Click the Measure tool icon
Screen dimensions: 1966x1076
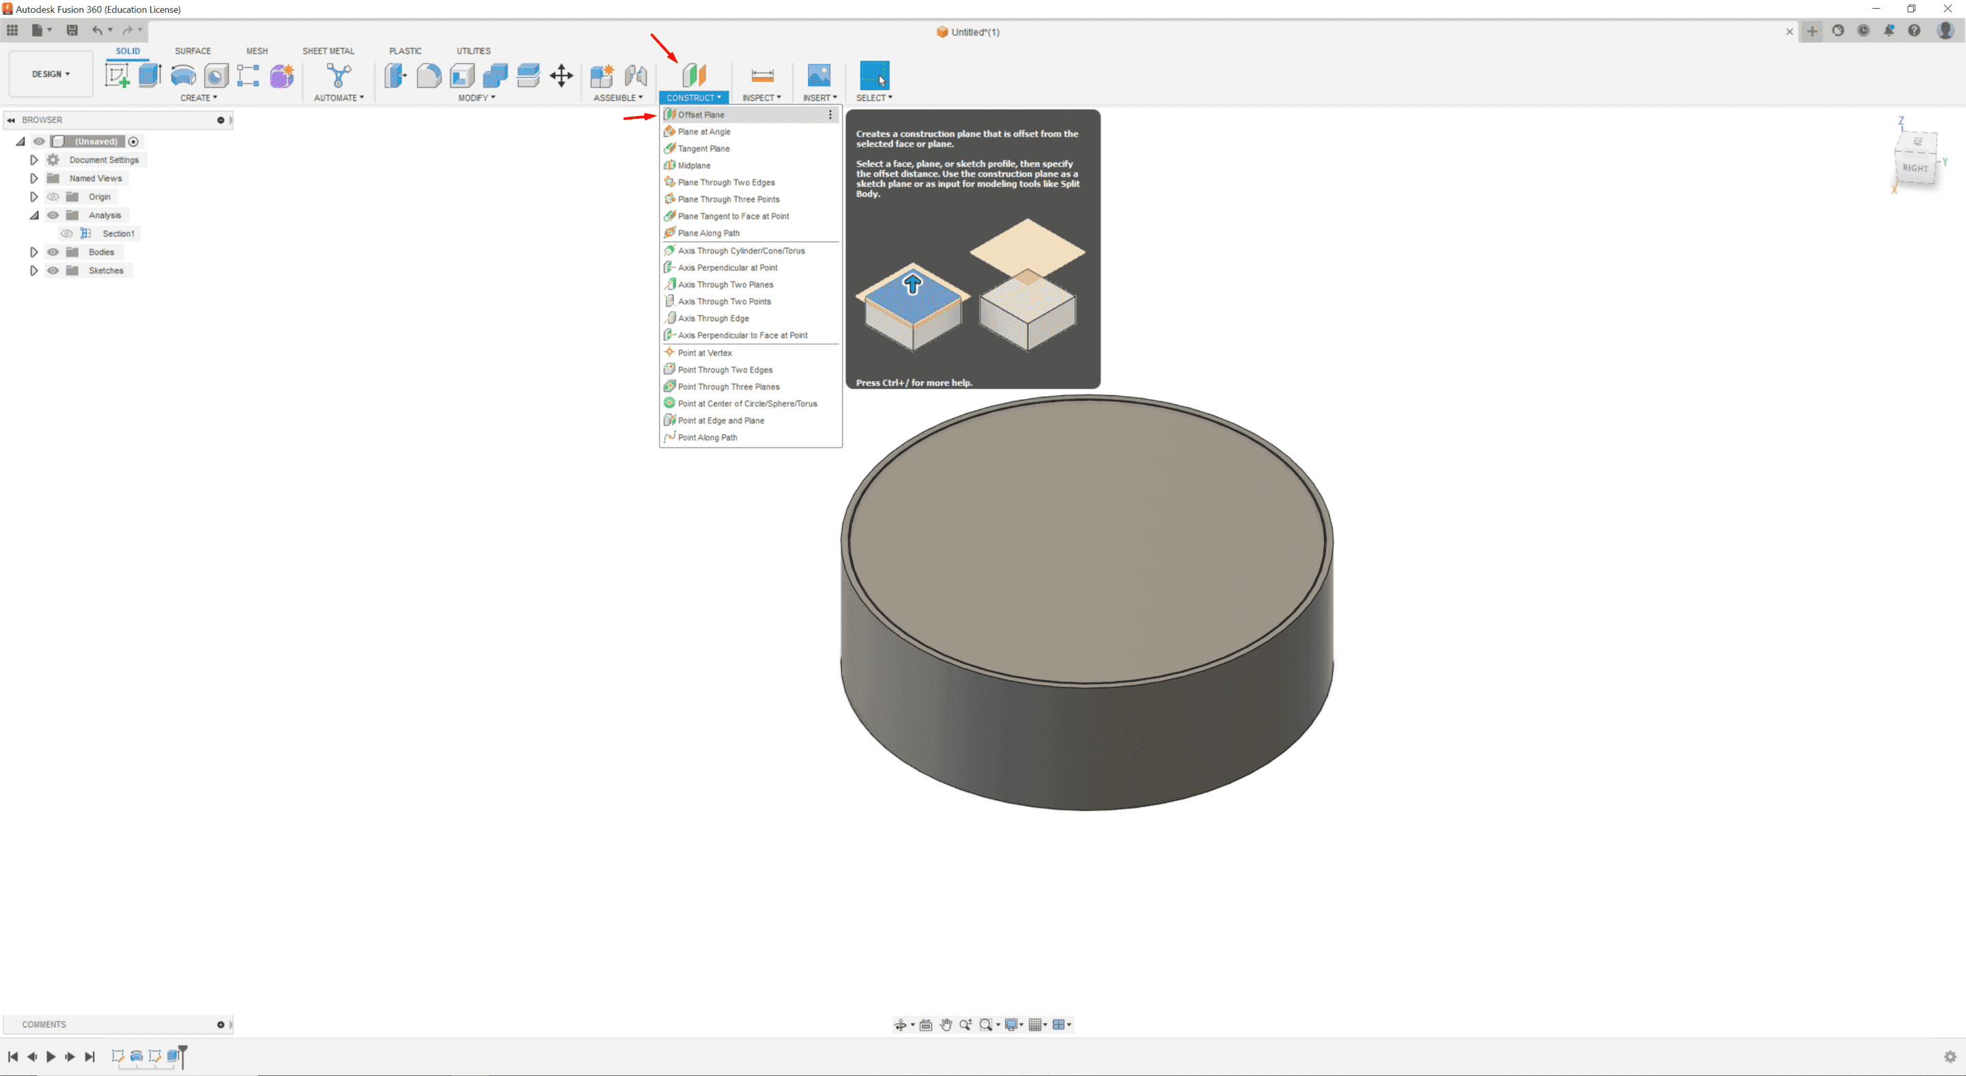point(763,75)
